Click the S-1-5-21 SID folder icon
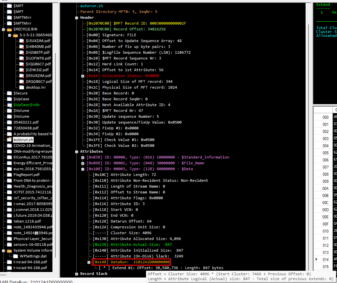 (x=16, y=35)
